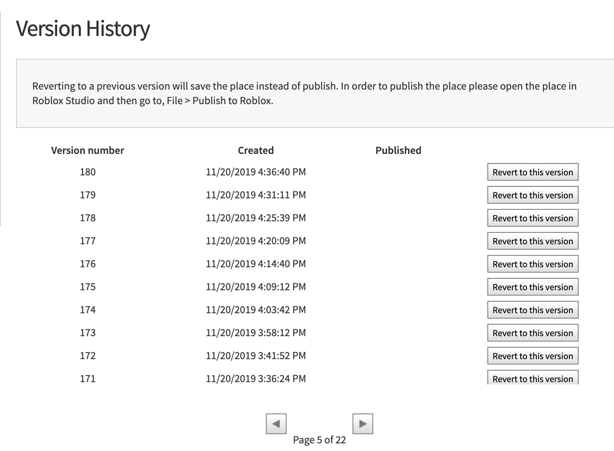Revert to version 178
Image resolution: width=614 pixels, height=451 pixels.
coord(533,218)
